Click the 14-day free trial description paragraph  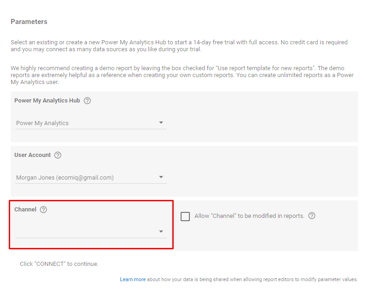(x=179, y=46)
